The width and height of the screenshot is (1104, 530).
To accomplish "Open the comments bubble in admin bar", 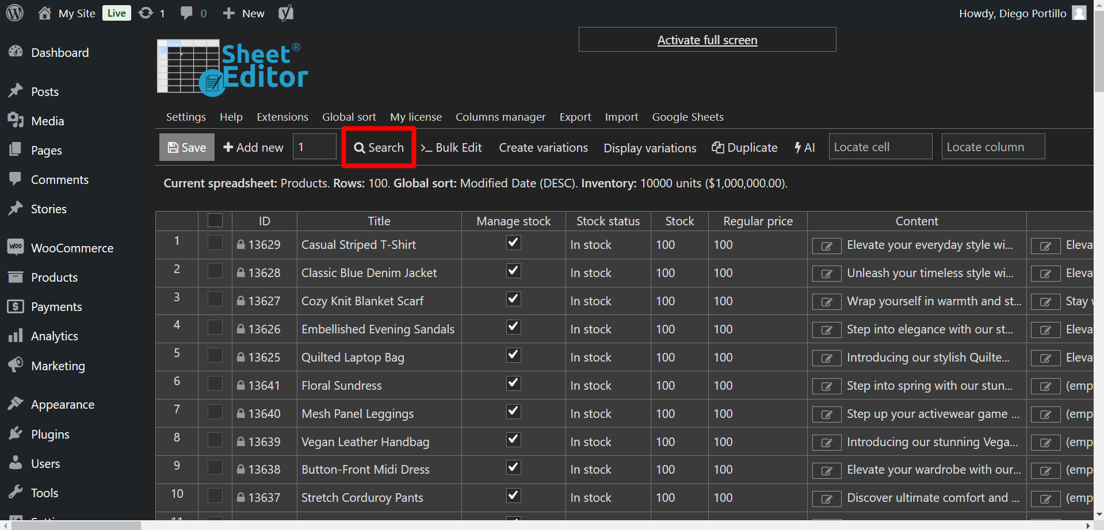I will [186, 13].
